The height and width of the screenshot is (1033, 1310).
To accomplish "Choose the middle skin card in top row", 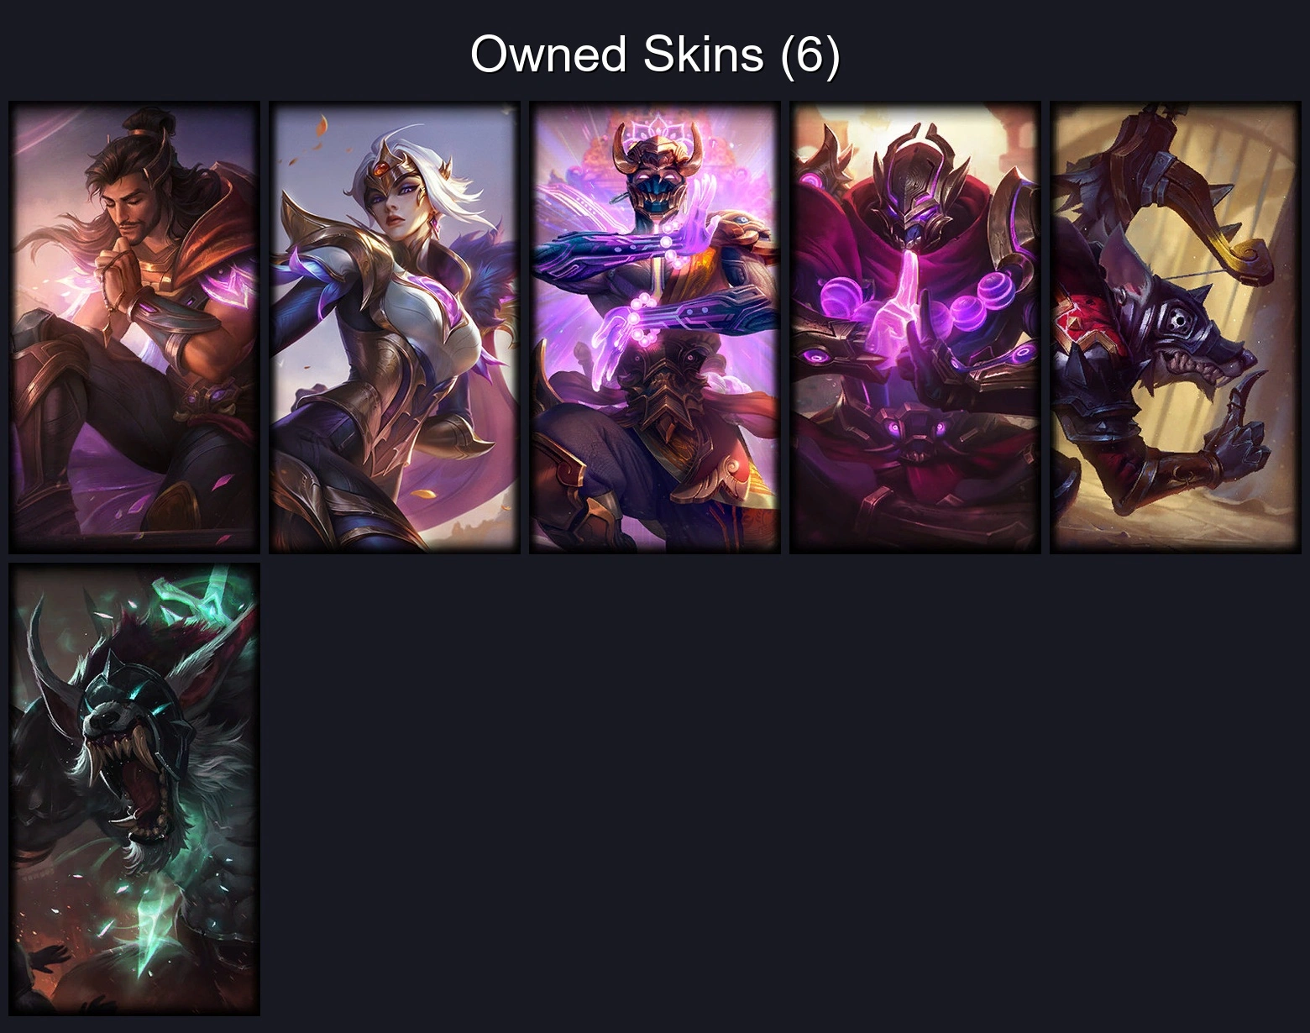I will point(655,327).
